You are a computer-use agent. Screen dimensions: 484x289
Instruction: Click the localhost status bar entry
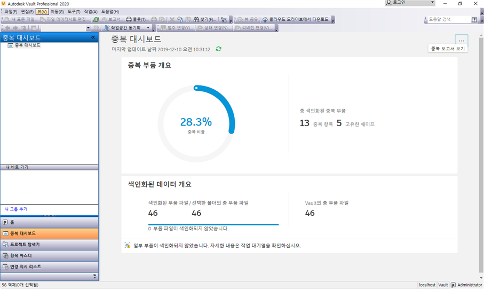coord(427,285)
